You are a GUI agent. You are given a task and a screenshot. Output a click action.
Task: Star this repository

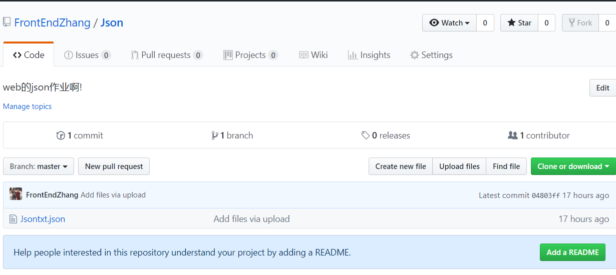coord(519,22)
